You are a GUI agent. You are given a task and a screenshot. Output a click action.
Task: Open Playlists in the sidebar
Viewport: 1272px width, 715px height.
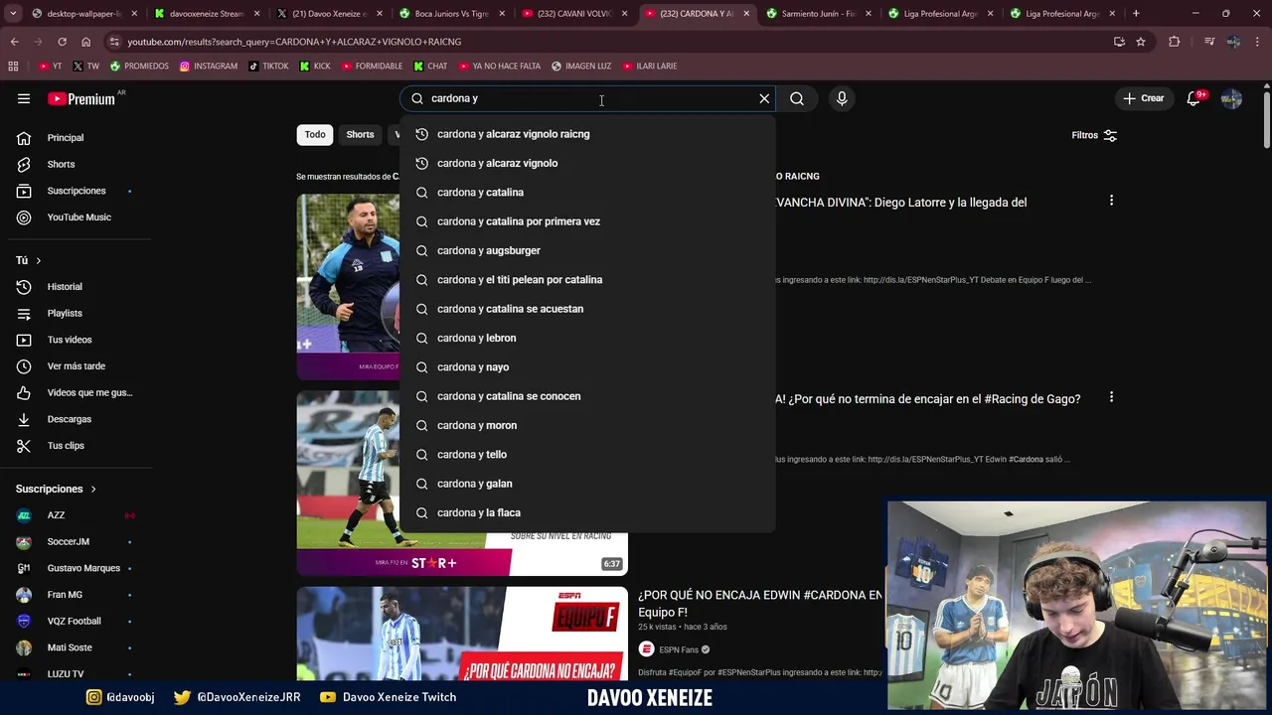[x=65, y=313]
